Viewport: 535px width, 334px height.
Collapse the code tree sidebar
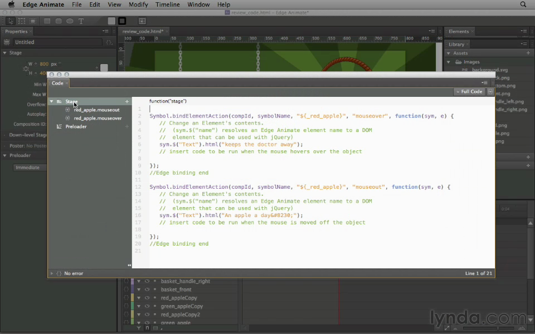[129, 265]
